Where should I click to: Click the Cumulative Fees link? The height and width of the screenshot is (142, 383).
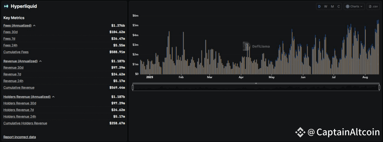pyautogui.click(x=16, y=52)
